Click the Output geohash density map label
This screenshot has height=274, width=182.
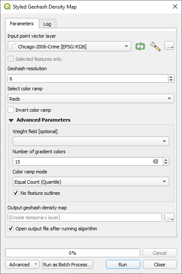37,208
